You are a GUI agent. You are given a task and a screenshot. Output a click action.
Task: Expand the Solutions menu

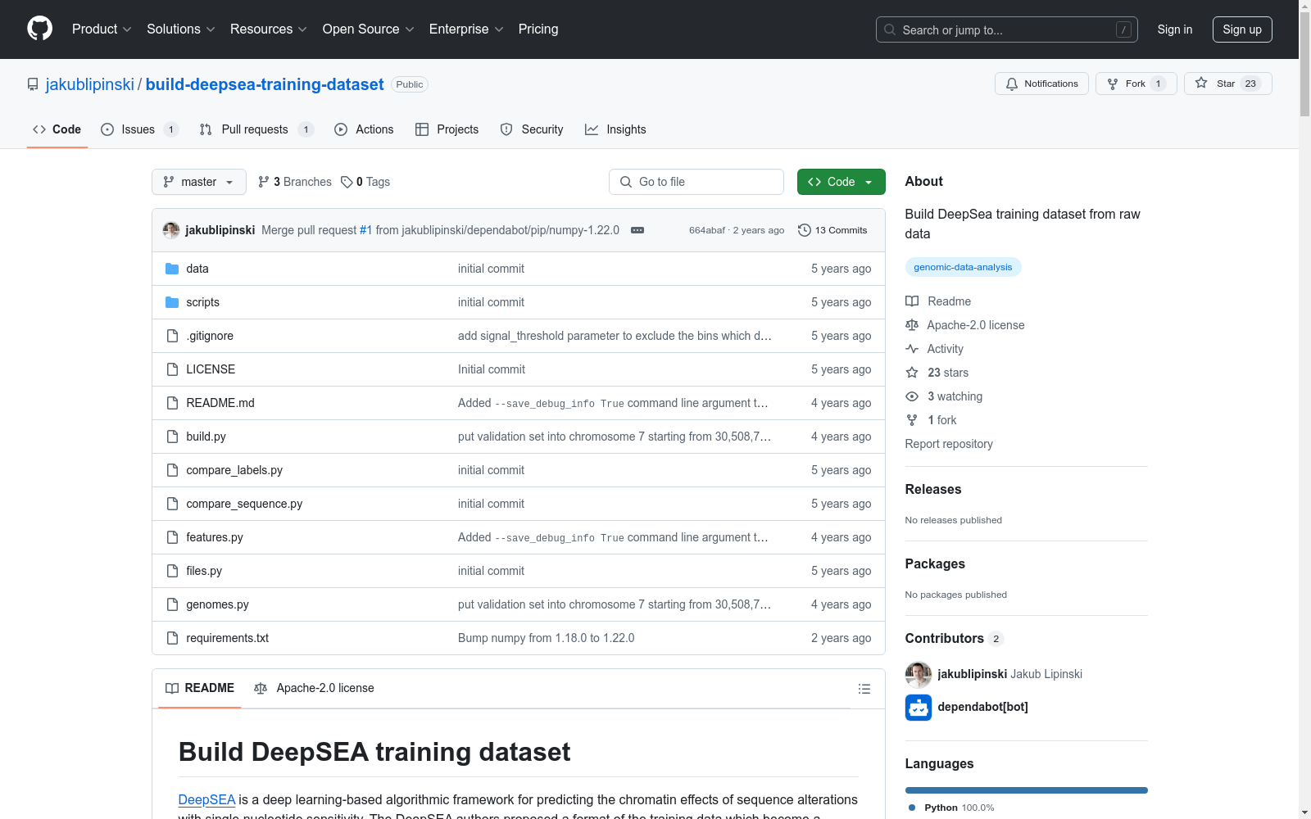pos(181,29)
